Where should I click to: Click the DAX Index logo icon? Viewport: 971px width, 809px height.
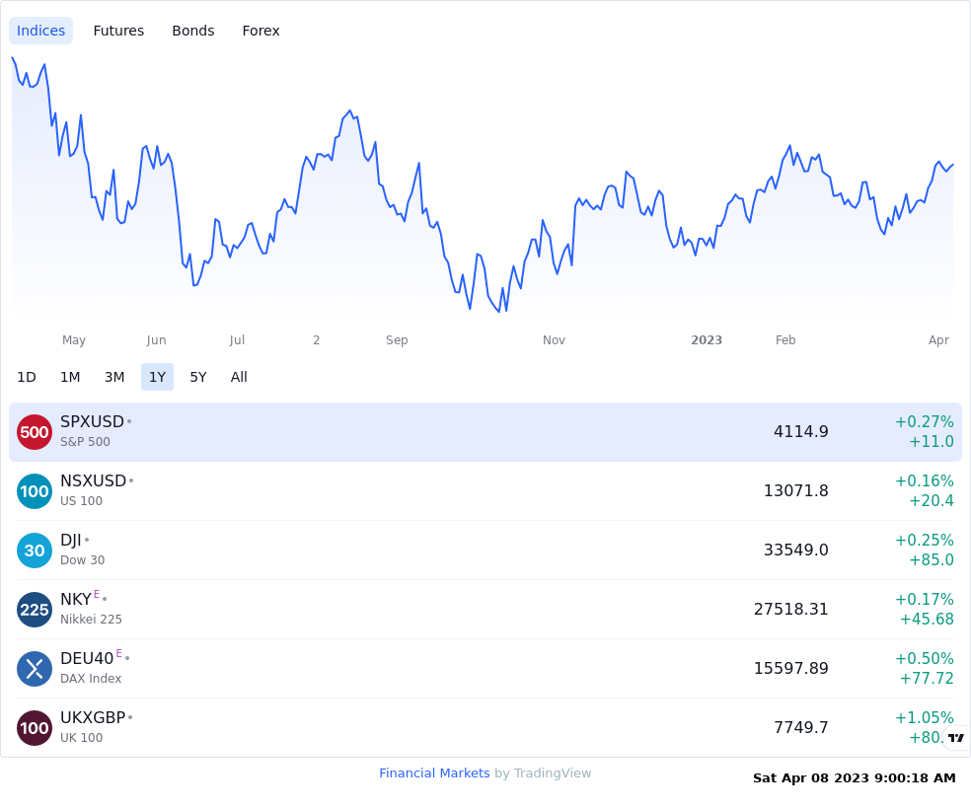coord(35,669)
